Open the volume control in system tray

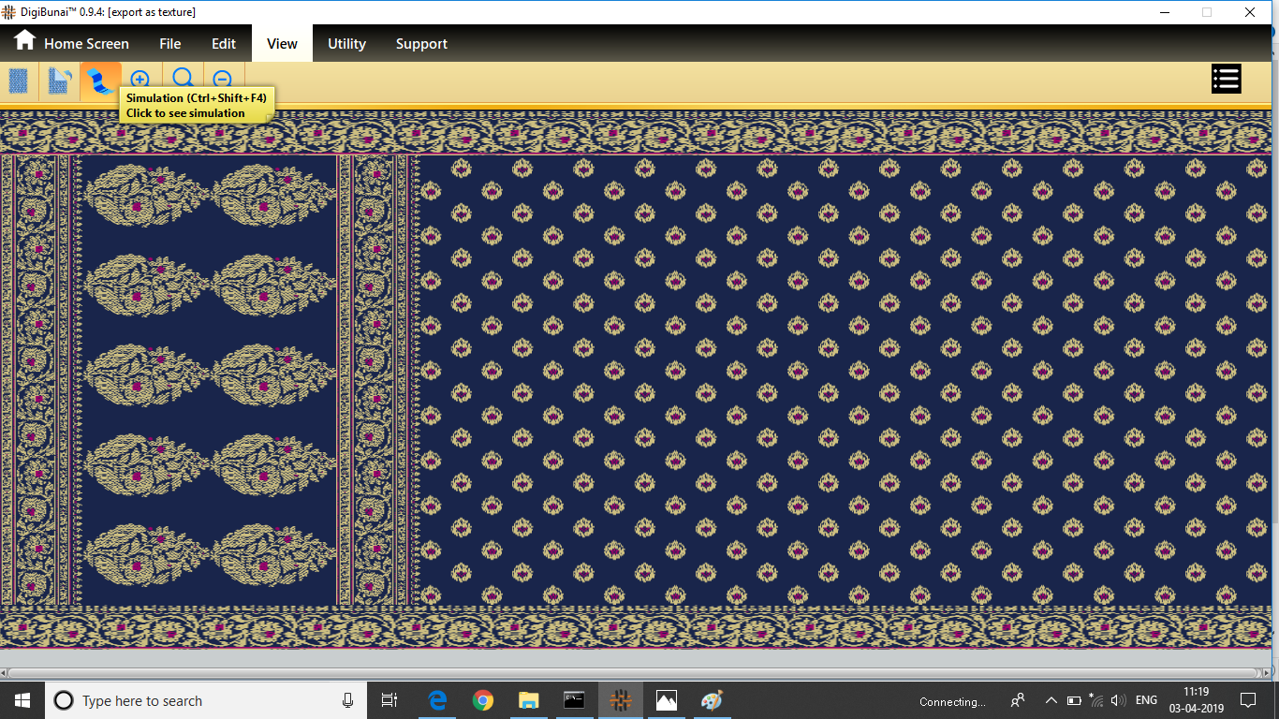1118,700
